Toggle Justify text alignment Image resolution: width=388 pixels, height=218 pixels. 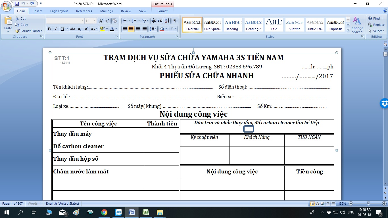click(x=145, y=29)
